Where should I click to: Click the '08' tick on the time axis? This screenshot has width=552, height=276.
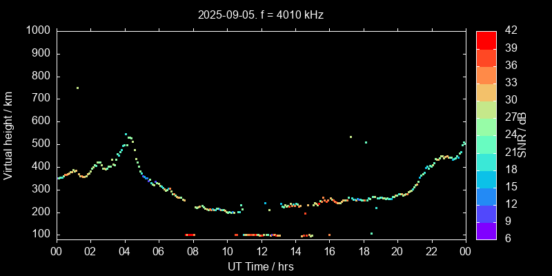point(193,251)
